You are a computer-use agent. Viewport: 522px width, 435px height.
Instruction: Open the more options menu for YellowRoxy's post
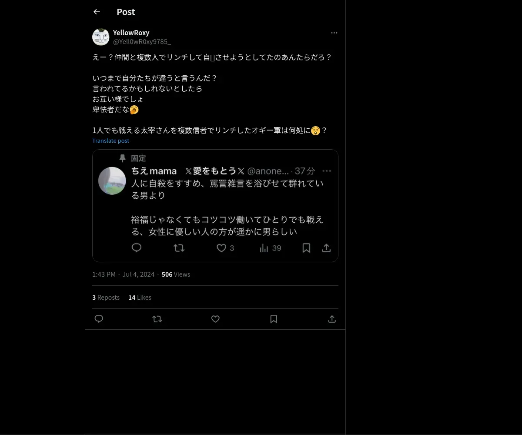[x=334, y=33]
